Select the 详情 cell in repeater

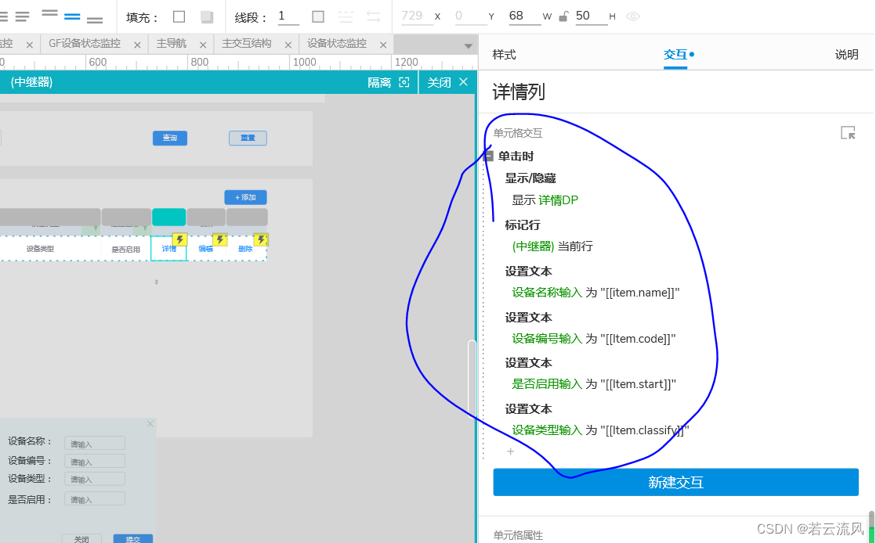point(168,248)
